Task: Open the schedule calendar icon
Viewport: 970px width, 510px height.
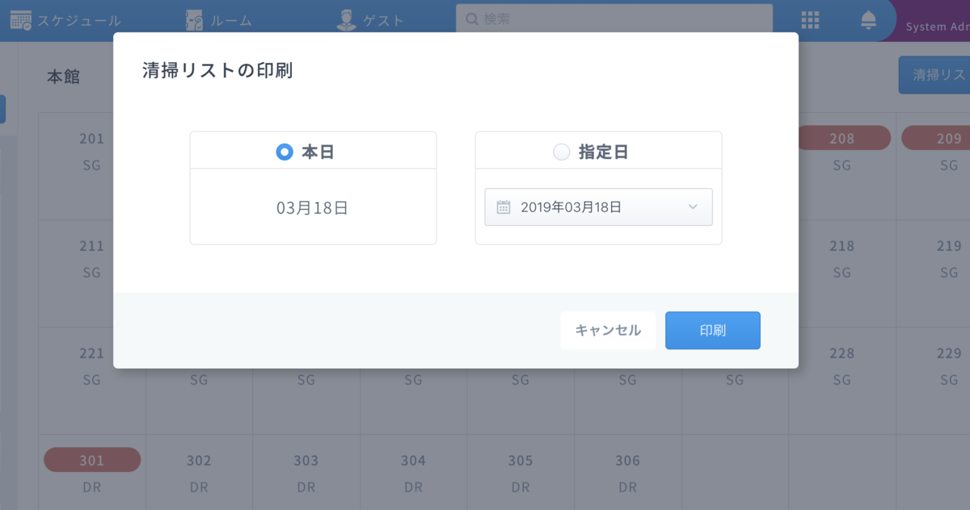Action: [x=20, y=20]
